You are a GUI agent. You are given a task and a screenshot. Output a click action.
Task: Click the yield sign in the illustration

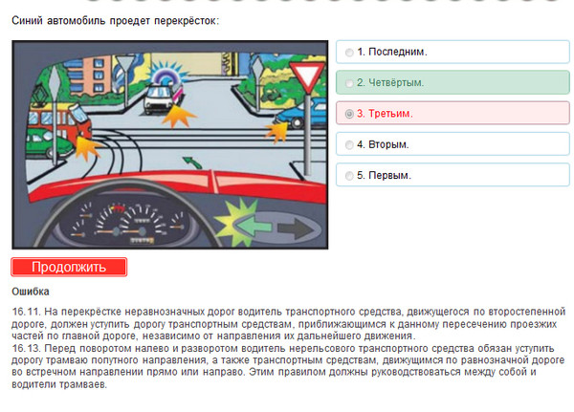[307, 76]
